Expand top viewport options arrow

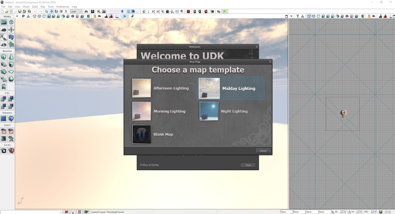point(292,16)
